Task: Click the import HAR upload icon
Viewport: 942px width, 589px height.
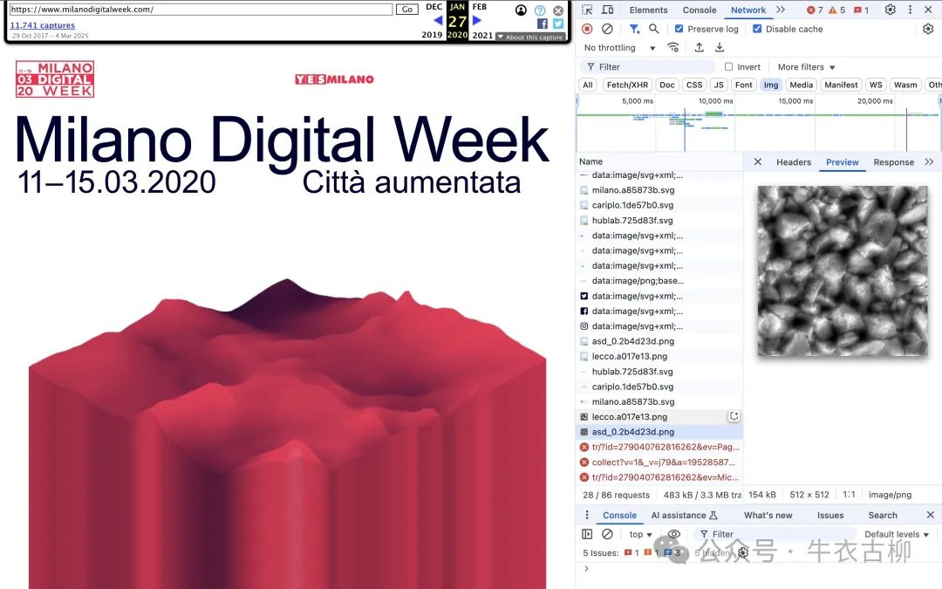Action: [x=699, y=47]
